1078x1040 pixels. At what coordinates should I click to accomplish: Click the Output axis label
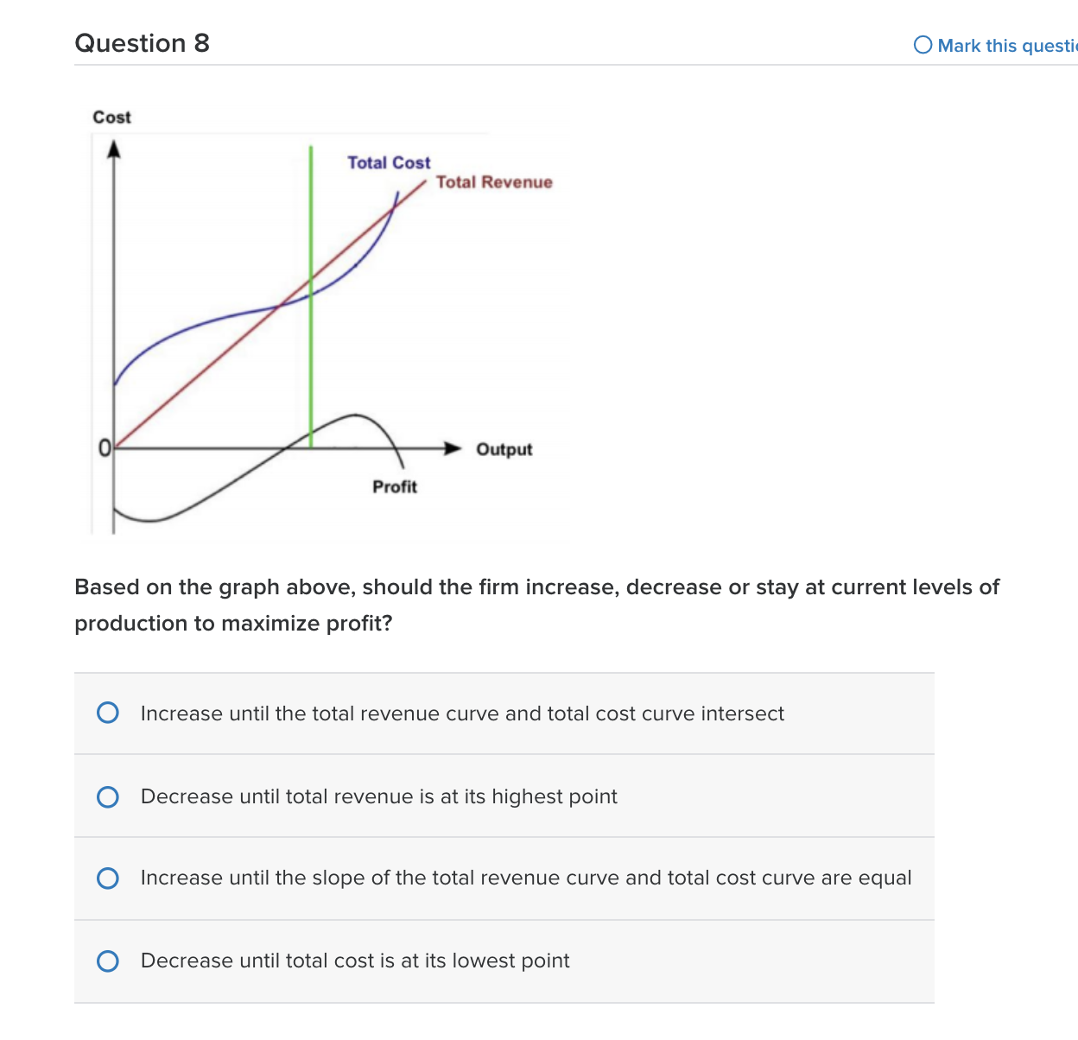(x=504, y=449)
